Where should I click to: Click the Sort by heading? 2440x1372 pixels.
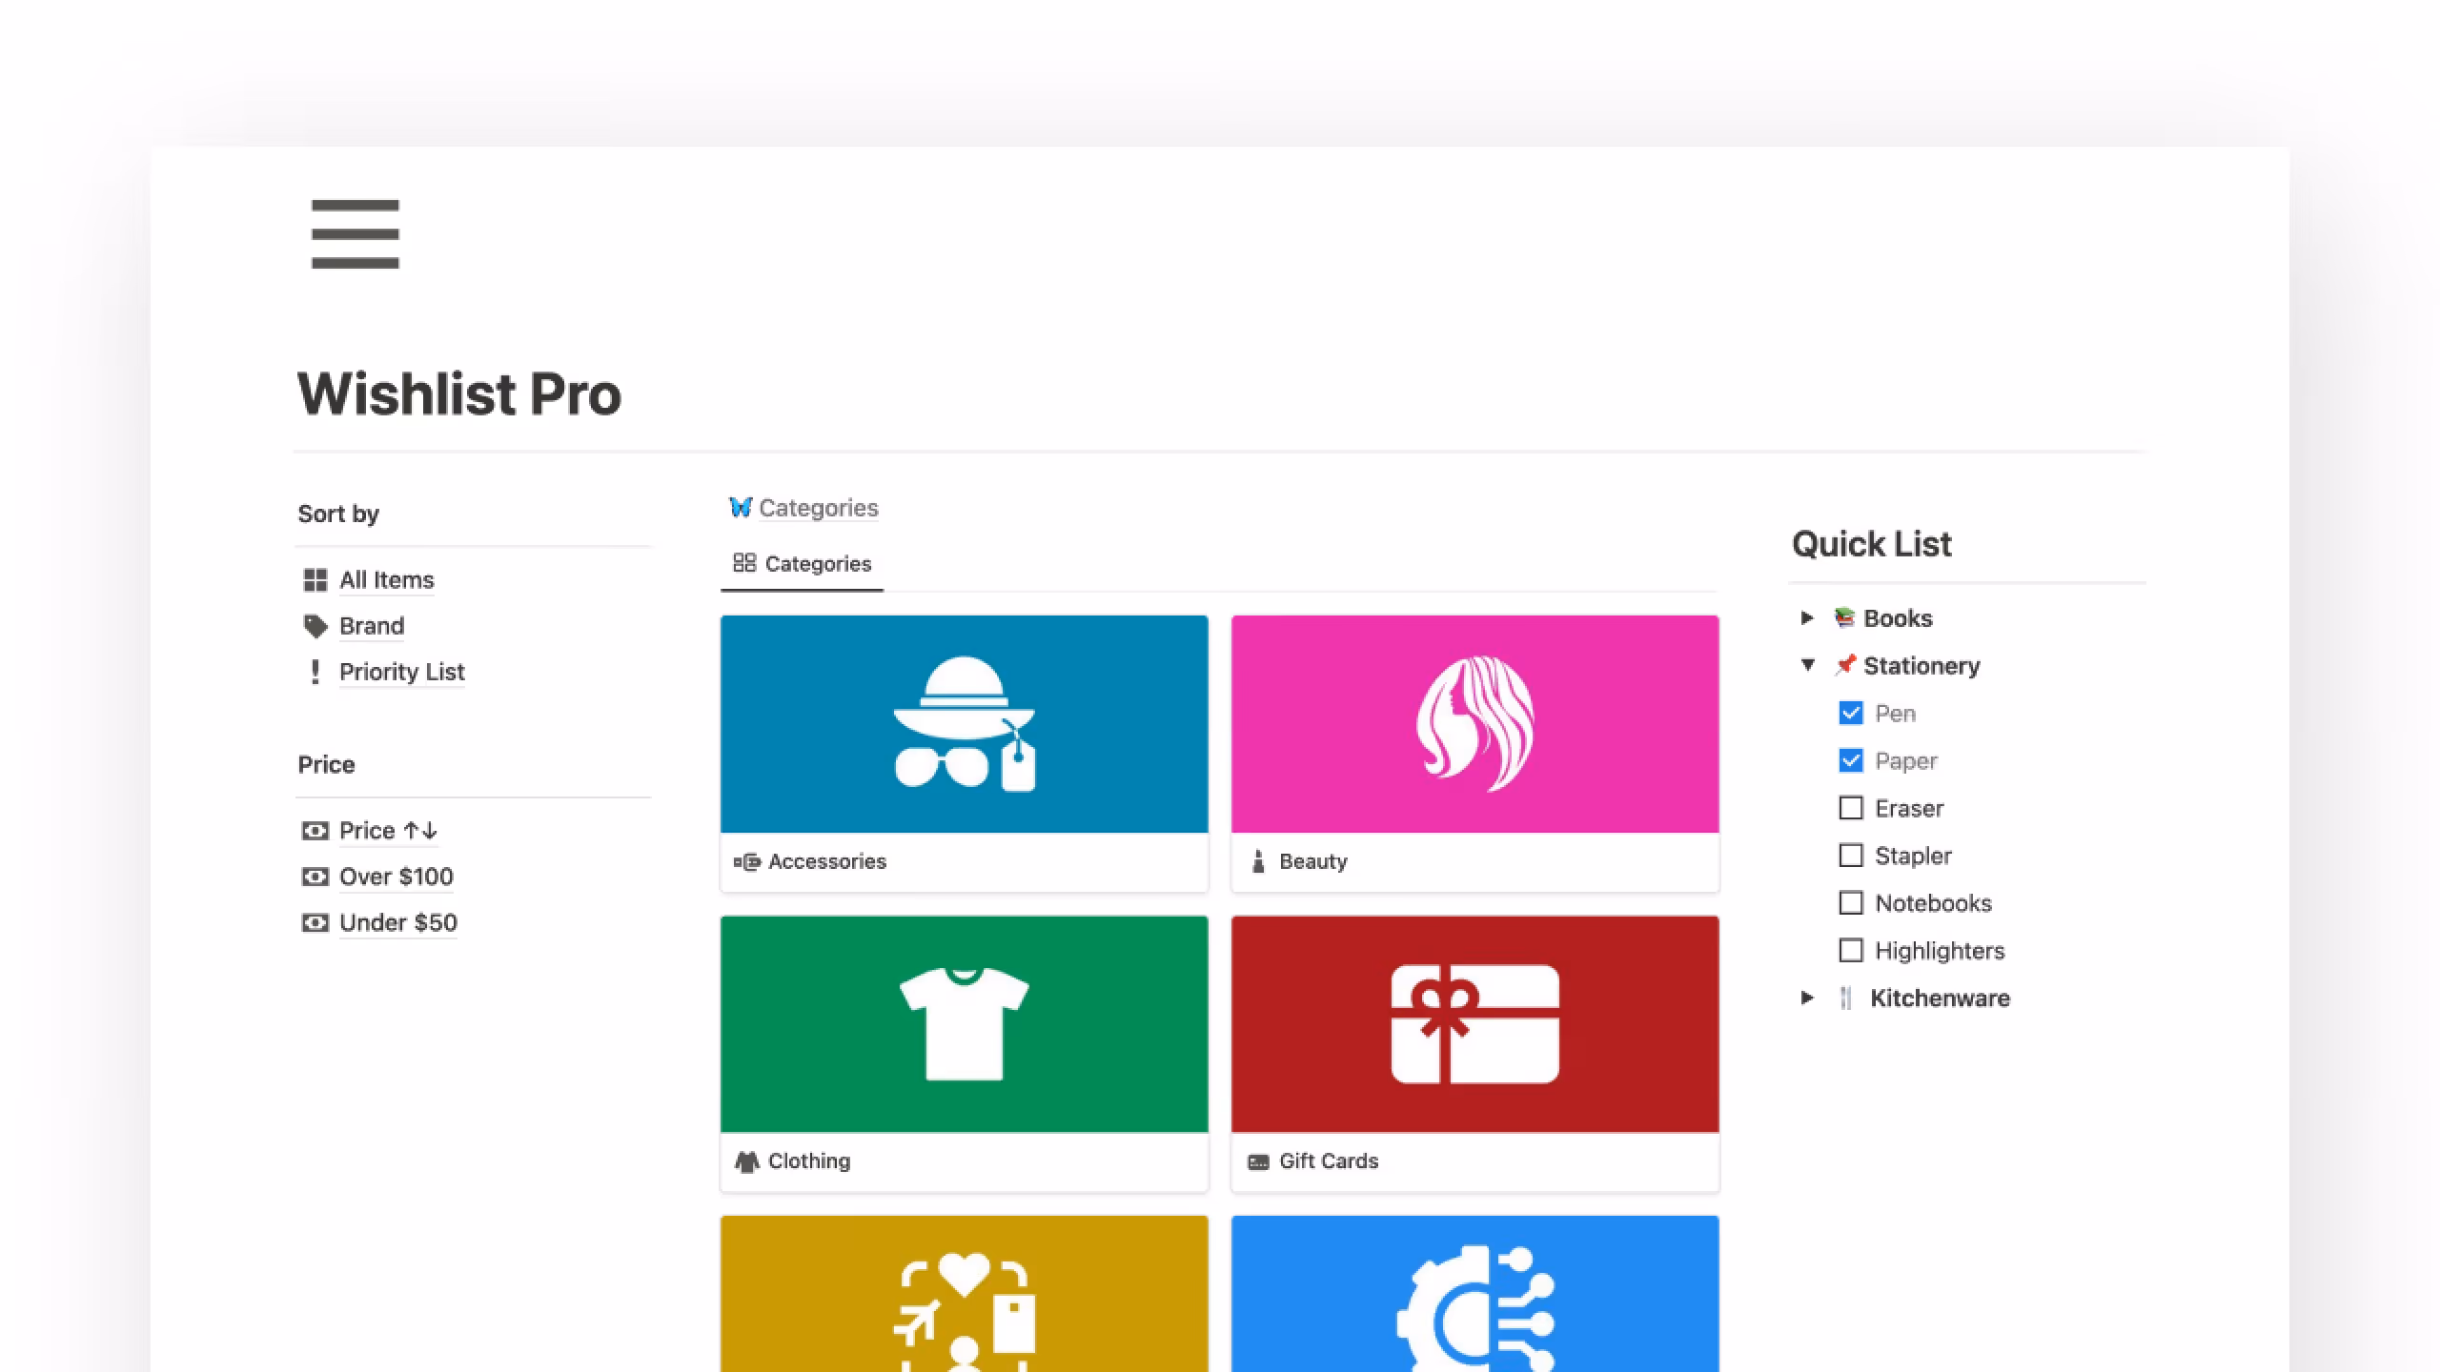coord(338,514)
